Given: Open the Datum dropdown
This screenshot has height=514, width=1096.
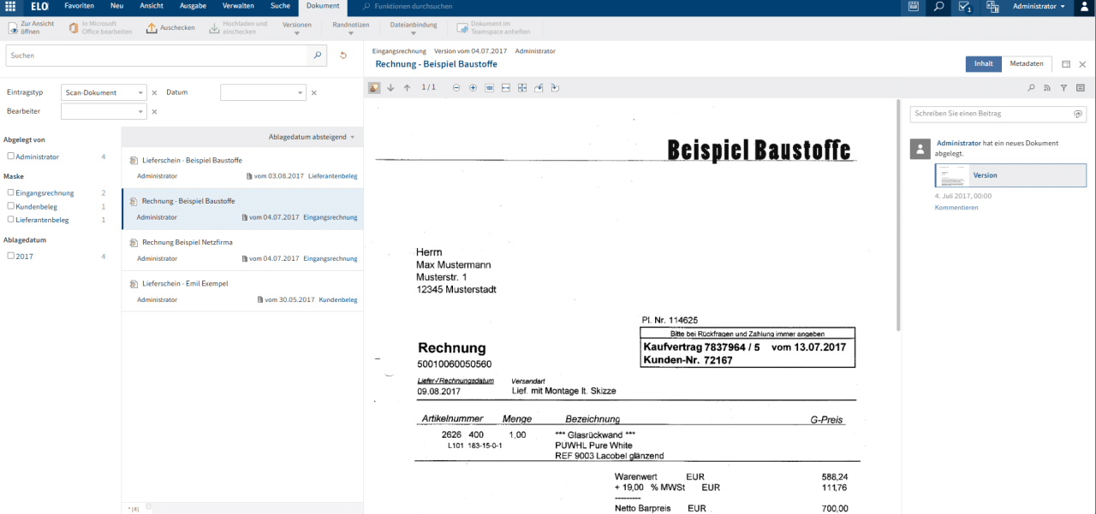Looking at the screenshot, I should coord(263,92).
